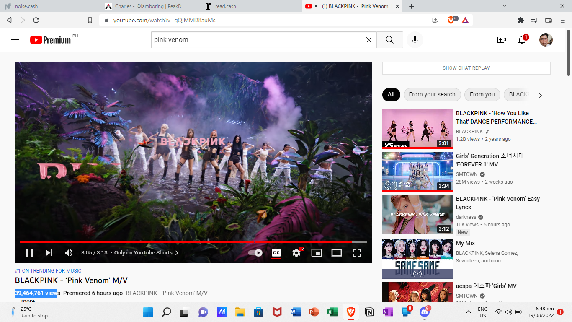Screen dimensions: 572x322
Task: Open player settings gear
Action: point(296,253)
